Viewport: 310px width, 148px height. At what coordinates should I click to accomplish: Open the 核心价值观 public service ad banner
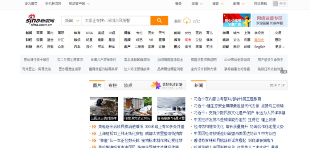click(236, 20)
